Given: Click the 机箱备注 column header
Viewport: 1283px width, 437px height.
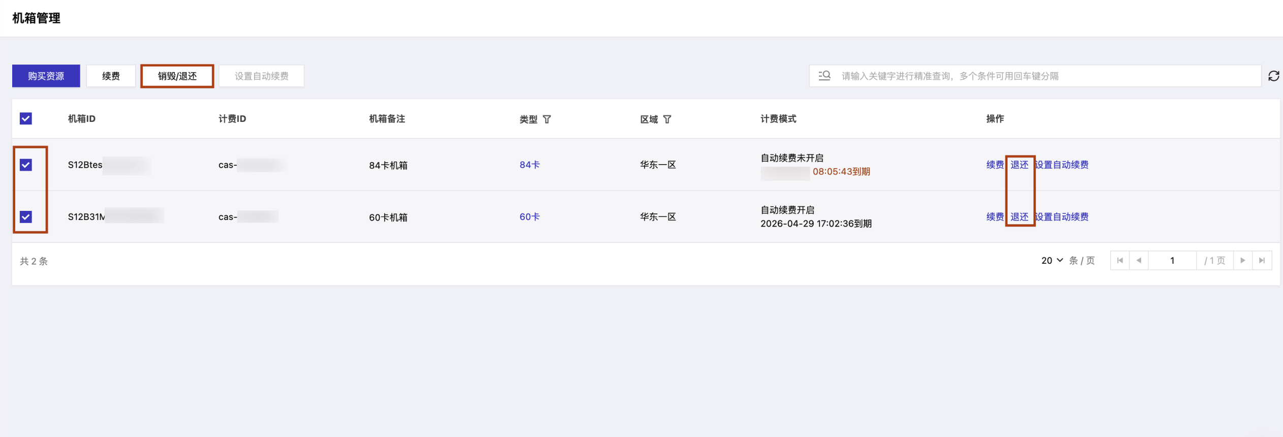Looking at the screenshot, I should click(387, 119).
